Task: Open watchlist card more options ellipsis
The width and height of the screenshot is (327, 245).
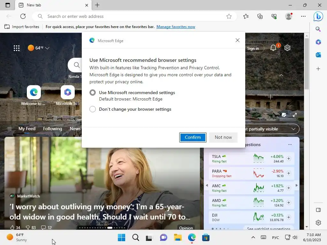Action: 290,145
